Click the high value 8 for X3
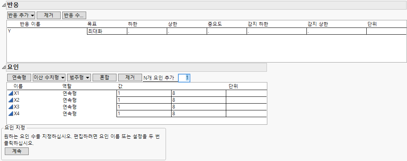 click(x=199, y=107)
